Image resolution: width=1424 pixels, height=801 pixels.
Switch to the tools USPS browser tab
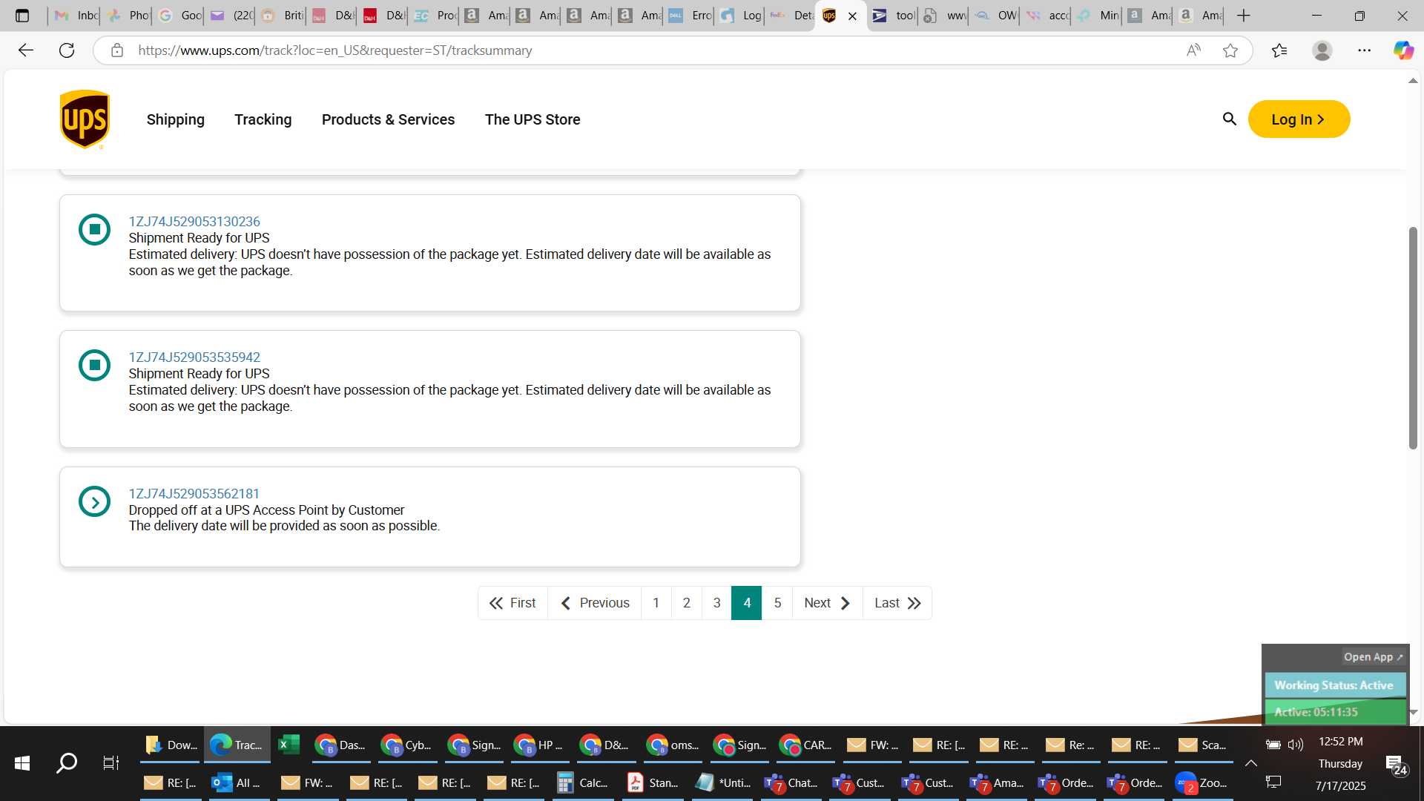coord(894,16)
